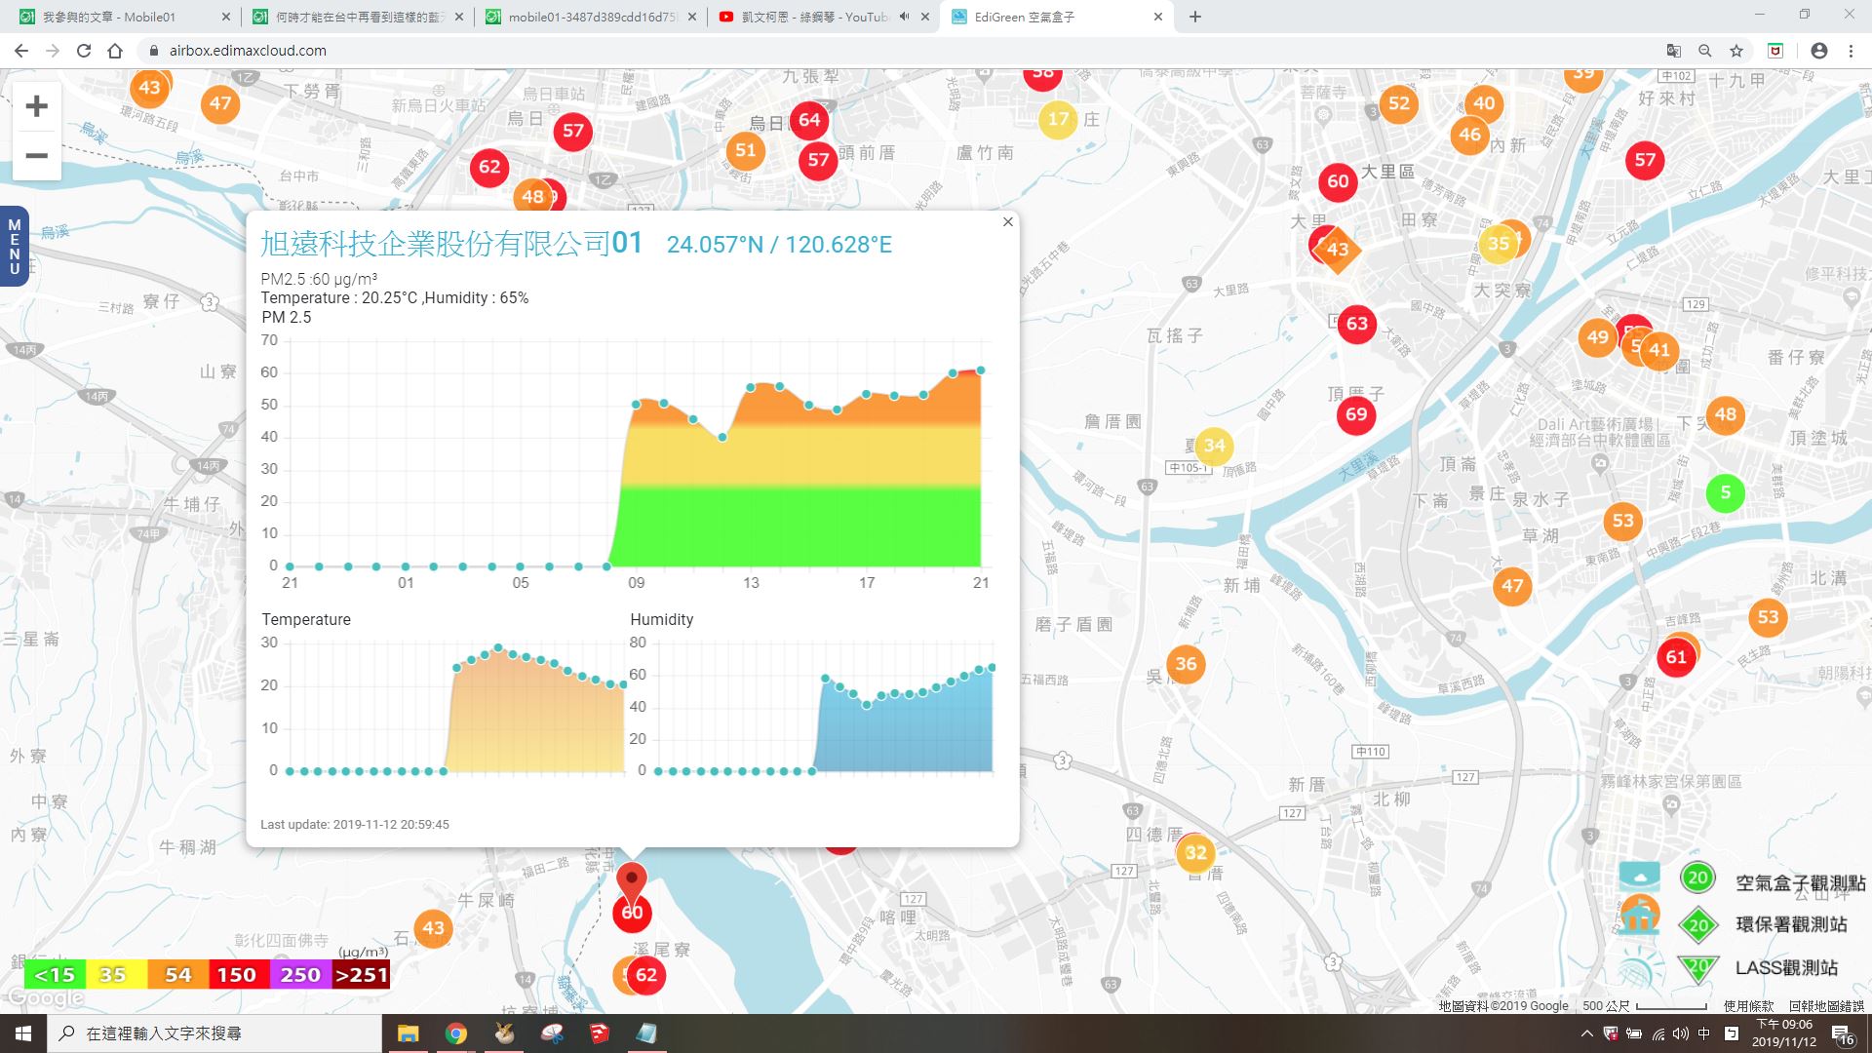This screenshot has height=1053, width=1872.
Task: Zoom out the map with minus button
Action: pyautogui.click(x=37, y=156)
